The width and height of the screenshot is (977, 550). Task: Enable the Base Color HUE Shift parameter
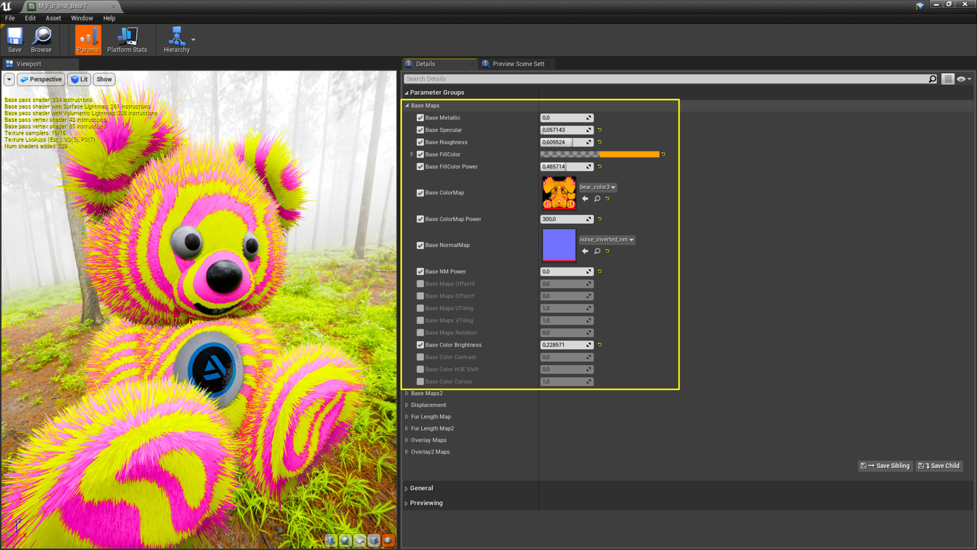point(420,369)
